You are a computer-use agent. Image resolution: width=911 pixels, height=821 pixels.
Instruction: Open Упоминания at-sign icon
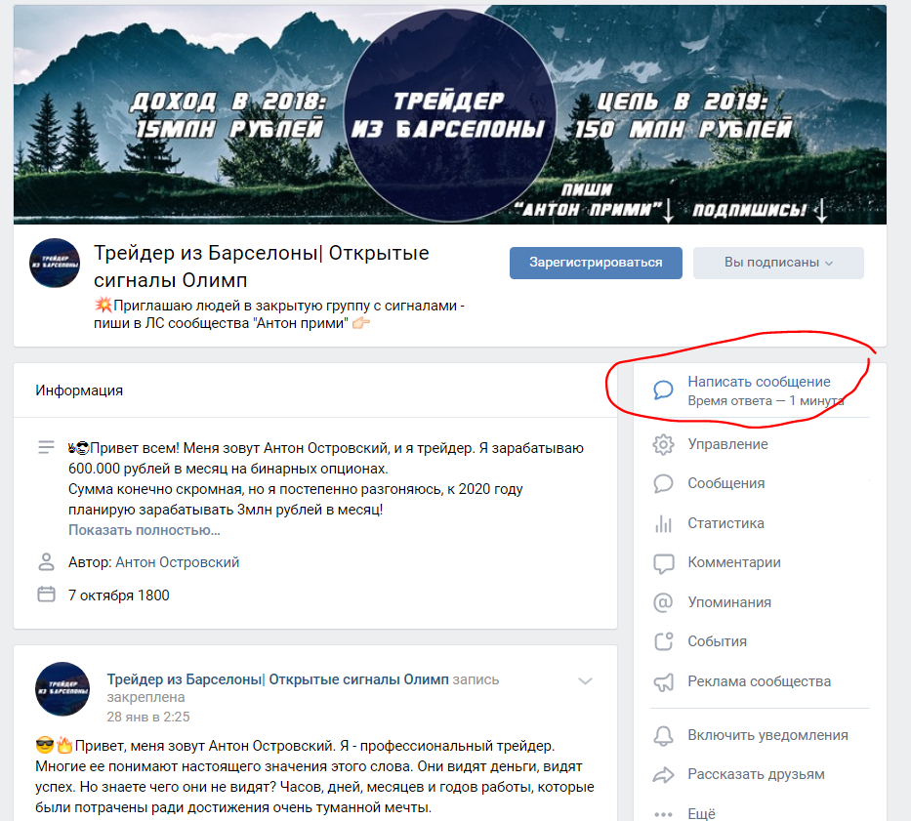coord(663,602)
